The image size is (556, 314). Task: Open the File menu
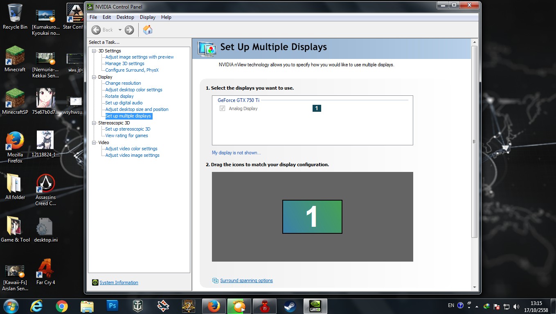tap(93, 17)
